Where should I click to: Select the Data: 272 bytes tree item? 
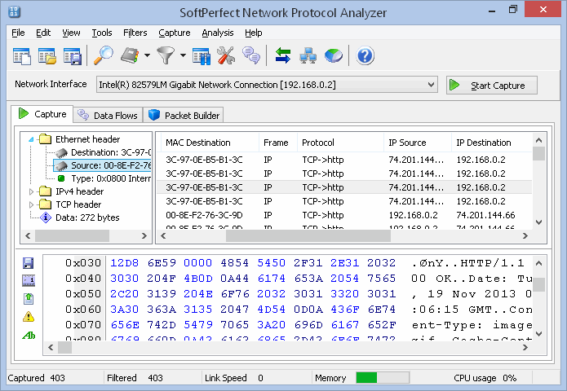point(86,217)
